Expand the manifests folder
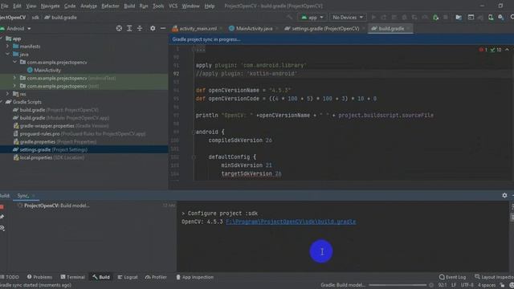This screenshot has width=514, height=289. pos(7,47)
